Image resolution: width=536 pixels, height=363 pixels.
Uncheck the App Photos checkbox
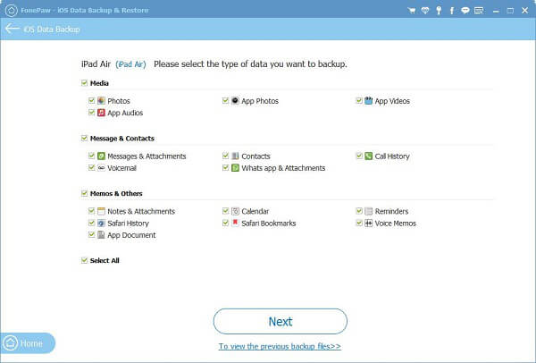[x=225, y=100]
